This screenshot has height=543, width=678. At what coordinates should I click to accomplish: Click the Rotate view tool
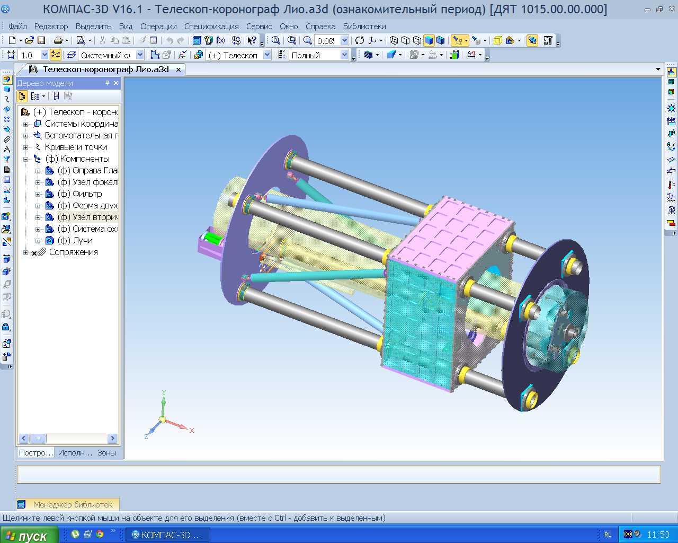point(360,40)
